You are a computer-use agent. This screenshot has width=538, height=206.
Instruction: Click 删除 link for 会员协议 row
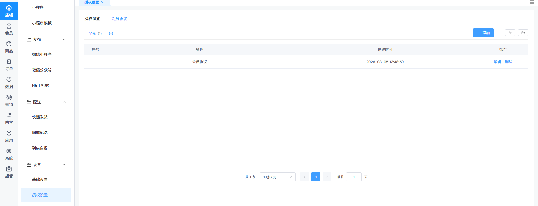[509, 62]
